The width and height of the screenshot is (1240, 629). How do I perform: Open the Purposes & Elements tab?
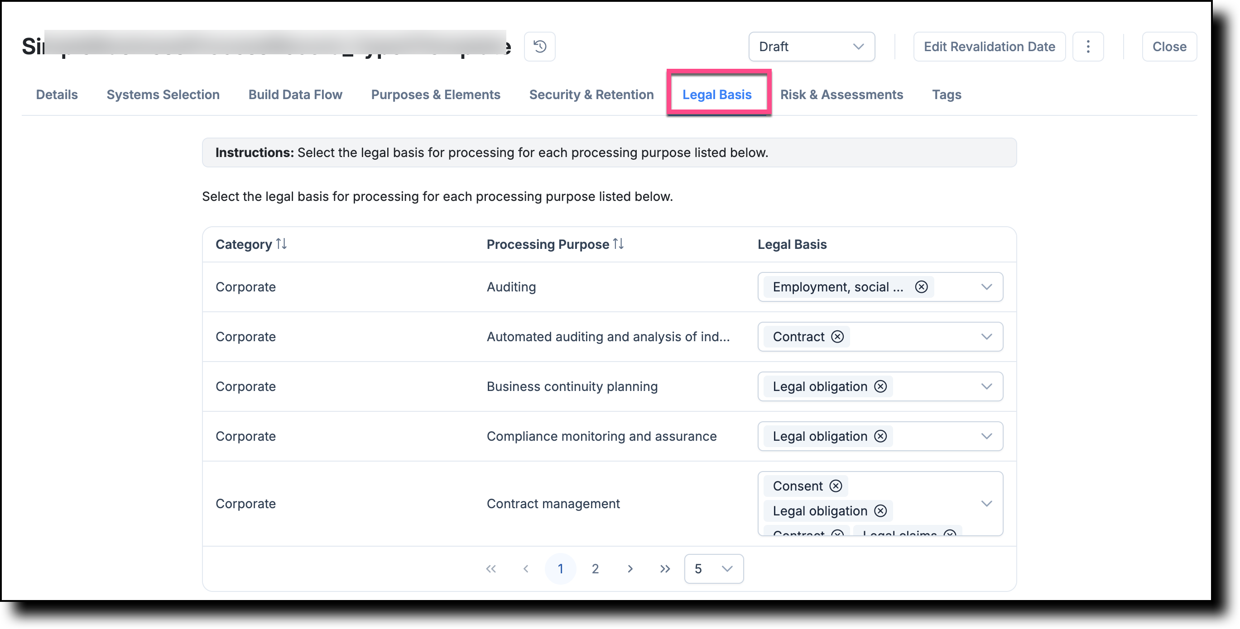click(x=436, y=95)
